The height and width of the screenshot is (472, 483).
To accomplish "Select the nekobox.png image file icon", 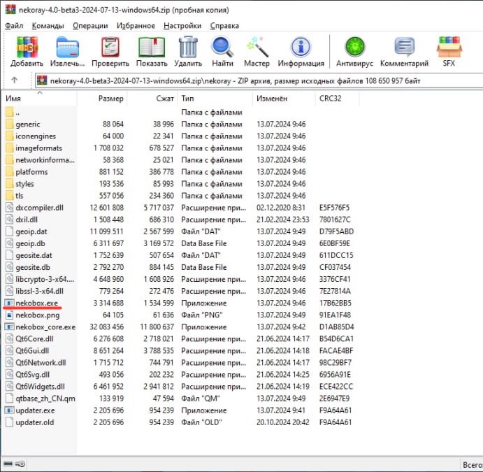I will pos(10,315).
